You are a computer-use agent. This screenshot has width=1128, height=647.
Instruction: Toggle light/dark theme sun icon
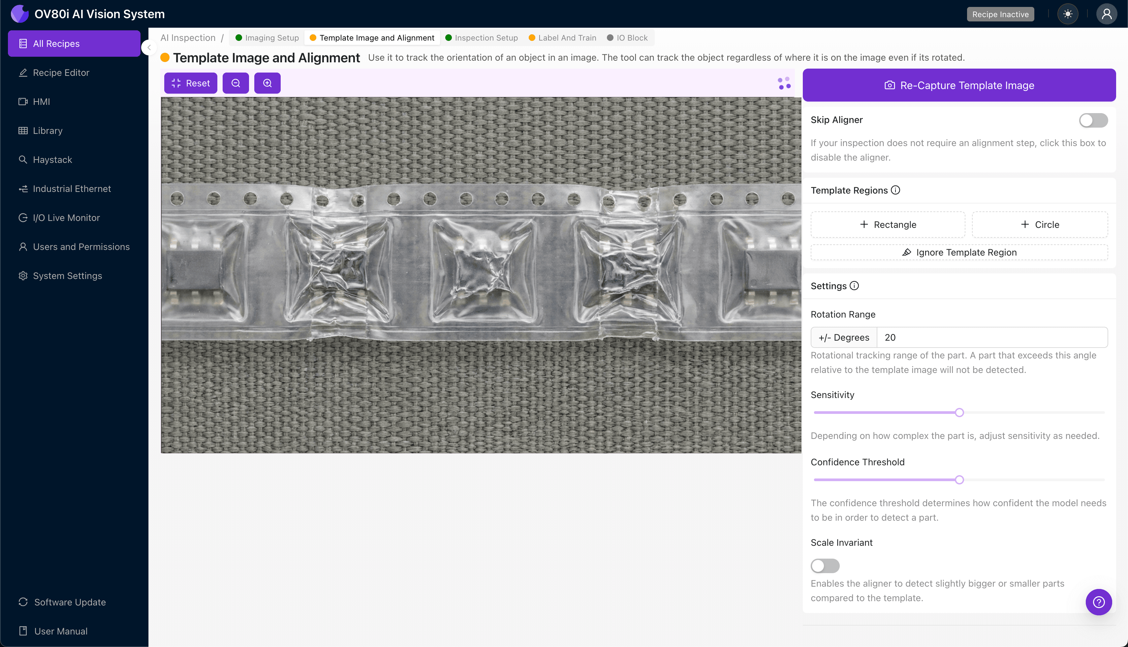[x=1068, y=14]
